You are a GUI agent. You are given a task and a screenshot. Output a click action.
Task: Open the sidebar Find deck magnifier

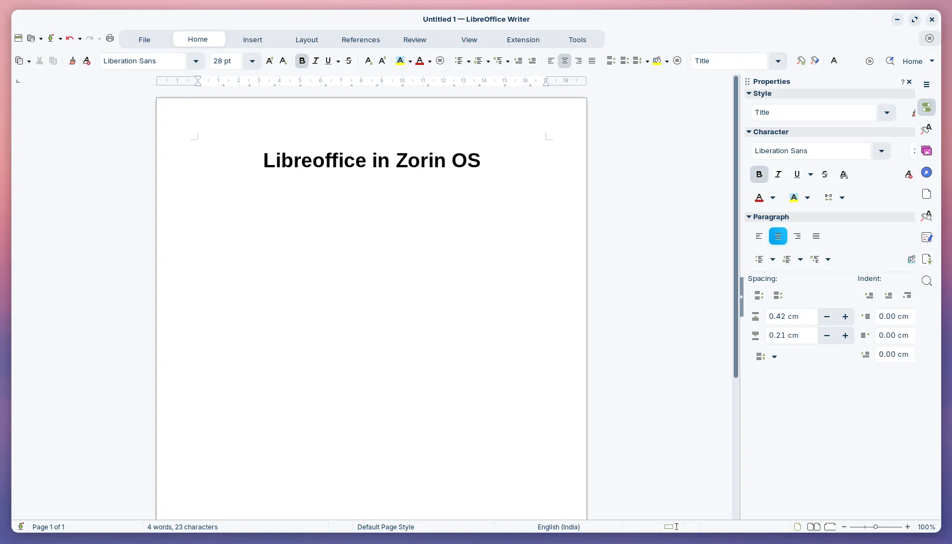click(x=927, y=280)
